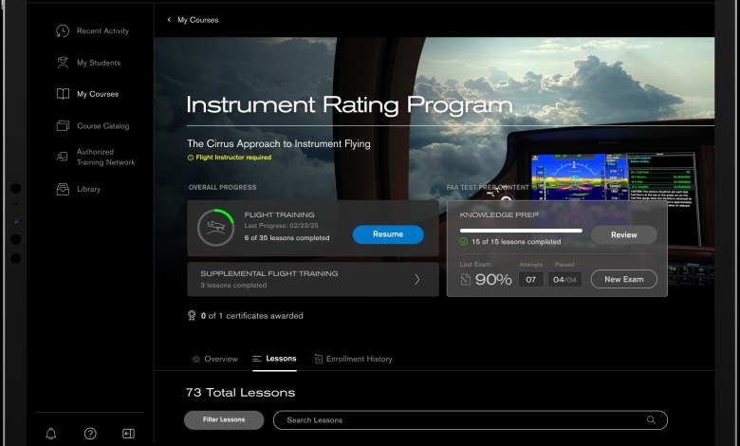The image size is (740, 446).
Task: Click the "73 Total Lessons" heading
Action: [x=240, y=393]
